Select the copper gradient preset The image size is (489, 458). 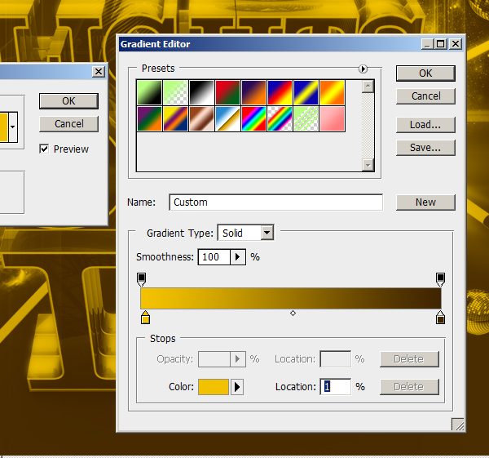202,118
